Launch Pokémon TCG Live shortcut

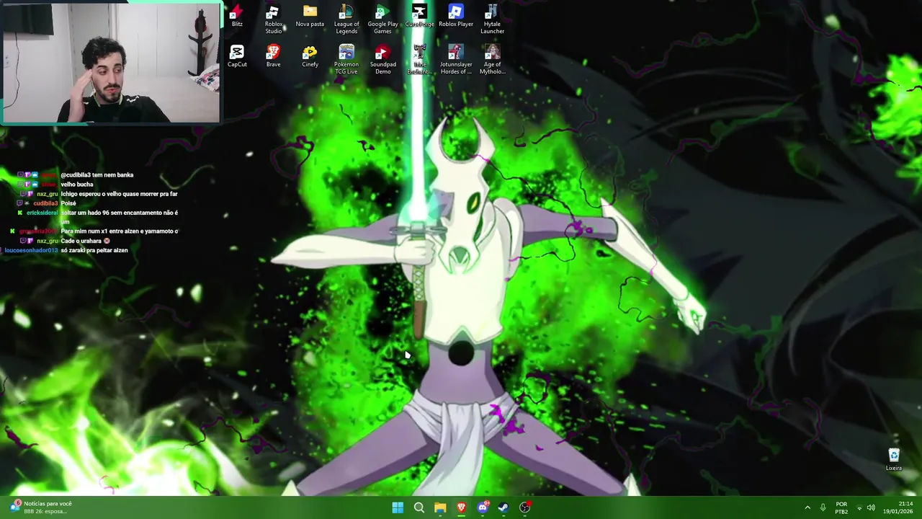pos(346,60)
